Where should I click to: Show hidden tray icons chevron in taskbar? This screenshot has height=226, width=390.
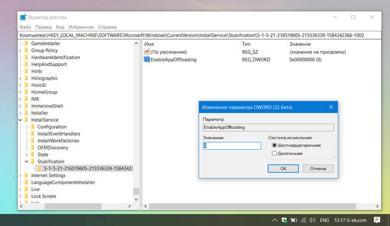[275, 220]
